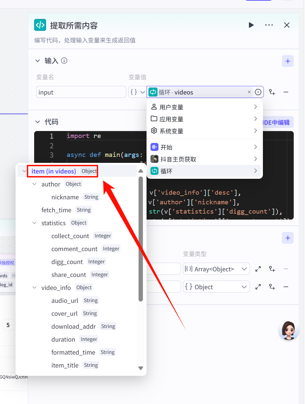The width and height of the screenshot is (305, 404).
Task: Open the 用户变量 submenu
Action: pos(204,107)
